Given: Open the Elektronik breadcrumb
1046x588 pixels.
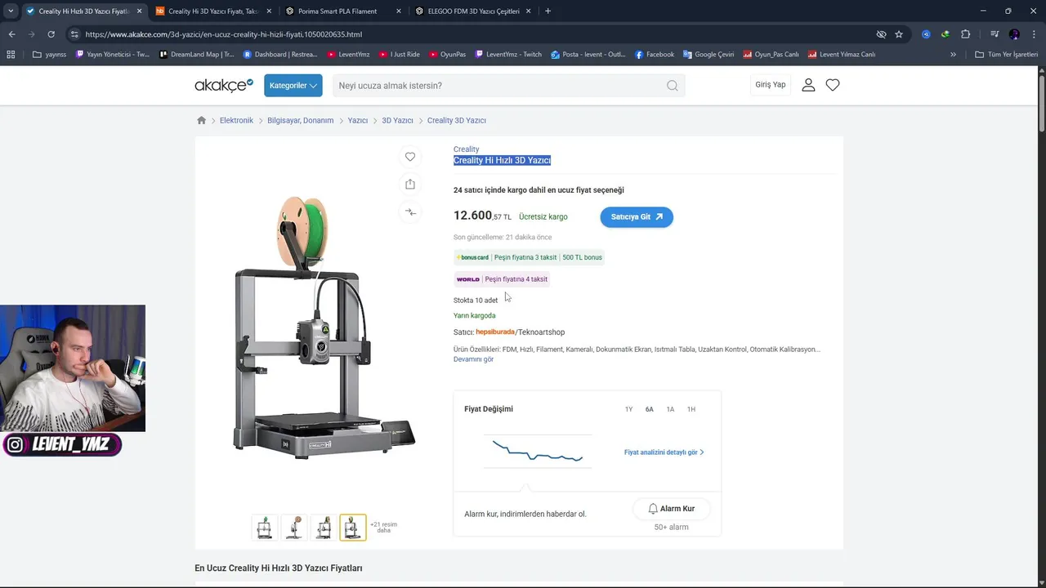Looking at the screenshot, I should tap(236, 120).
